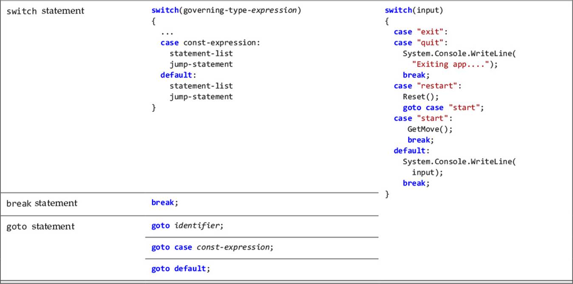The width and height of the screenshot is (573, 284).
Task: Click the "default:" label in example code
Action: tap(412, 151)
